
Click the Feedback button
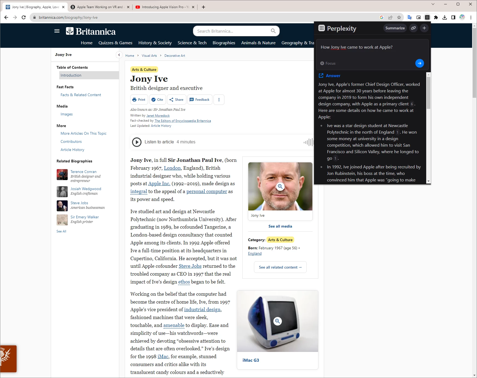[x=200, y=100]
